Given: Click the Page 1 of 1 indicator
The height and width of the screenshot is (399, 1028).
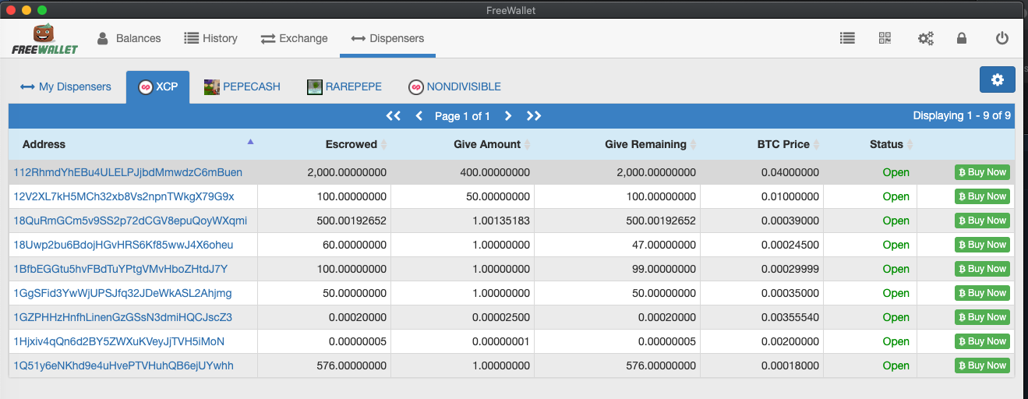Looking at the screenshot, I should tap(463, 116).
